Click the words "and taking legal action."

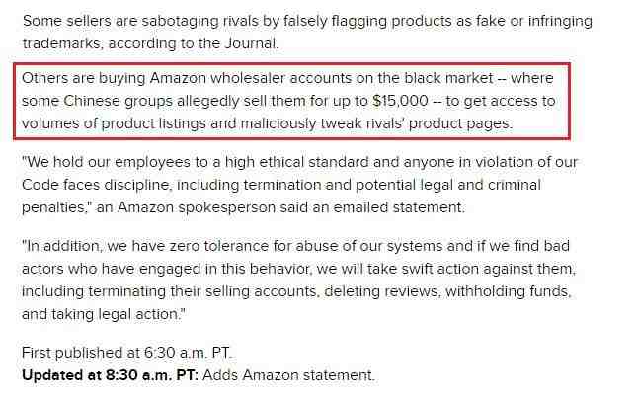(x=104, y=314)
